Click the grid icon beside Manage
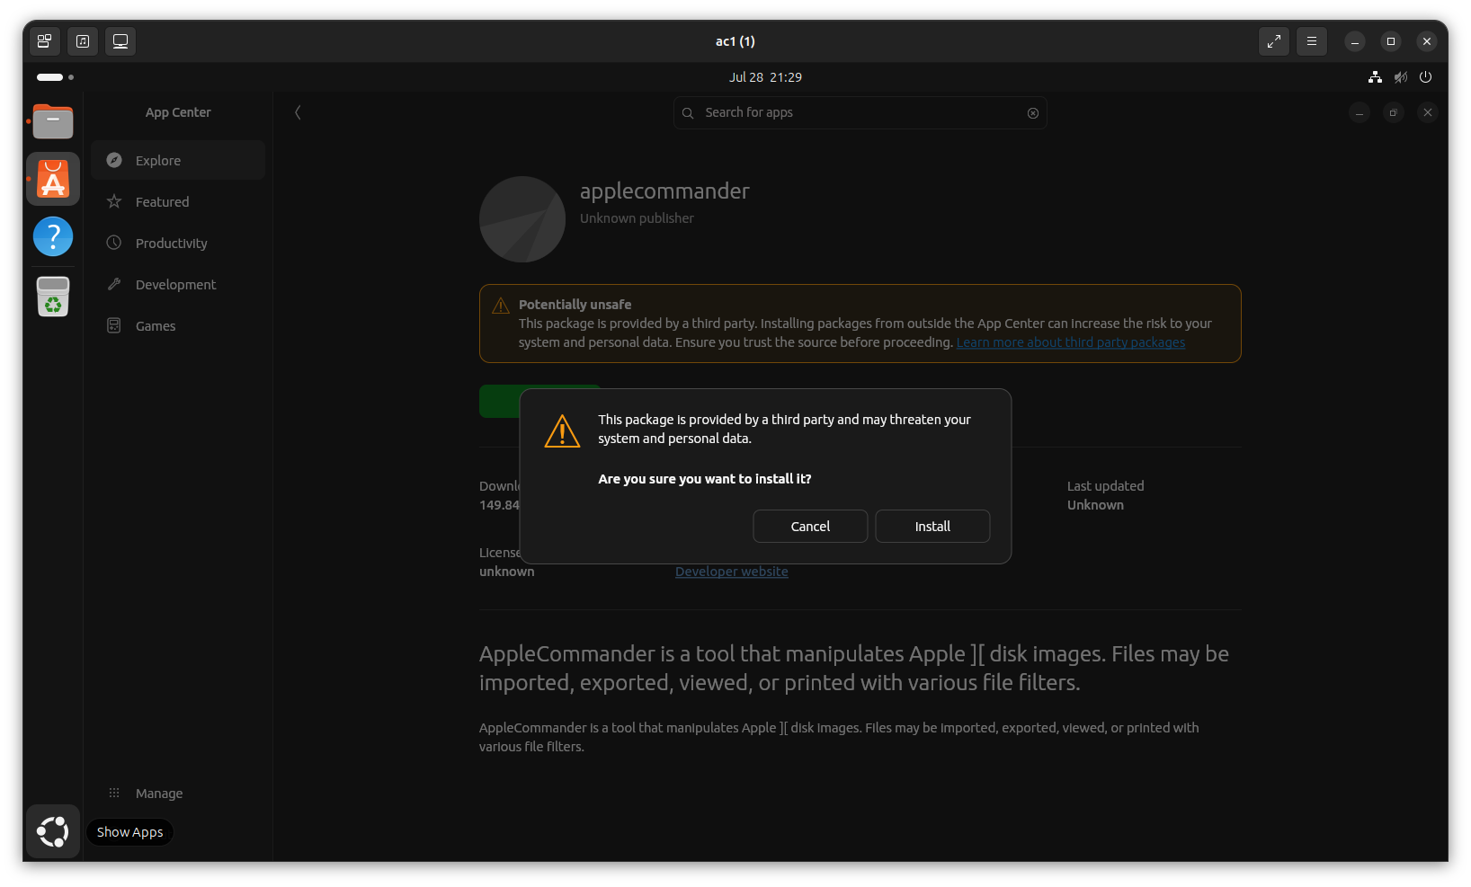This screenshot has height=887, width=1471. click(x=114, y=793)
